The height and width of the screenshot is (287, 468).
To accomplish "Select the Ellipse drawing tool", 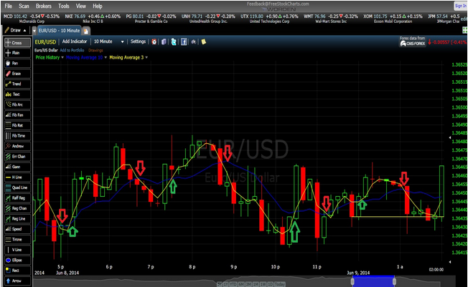I will (x=18, y=261).
